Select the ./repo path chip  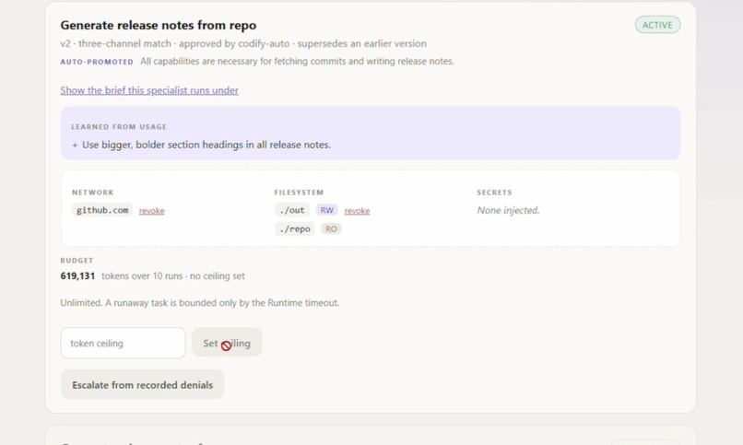[295, 229]
